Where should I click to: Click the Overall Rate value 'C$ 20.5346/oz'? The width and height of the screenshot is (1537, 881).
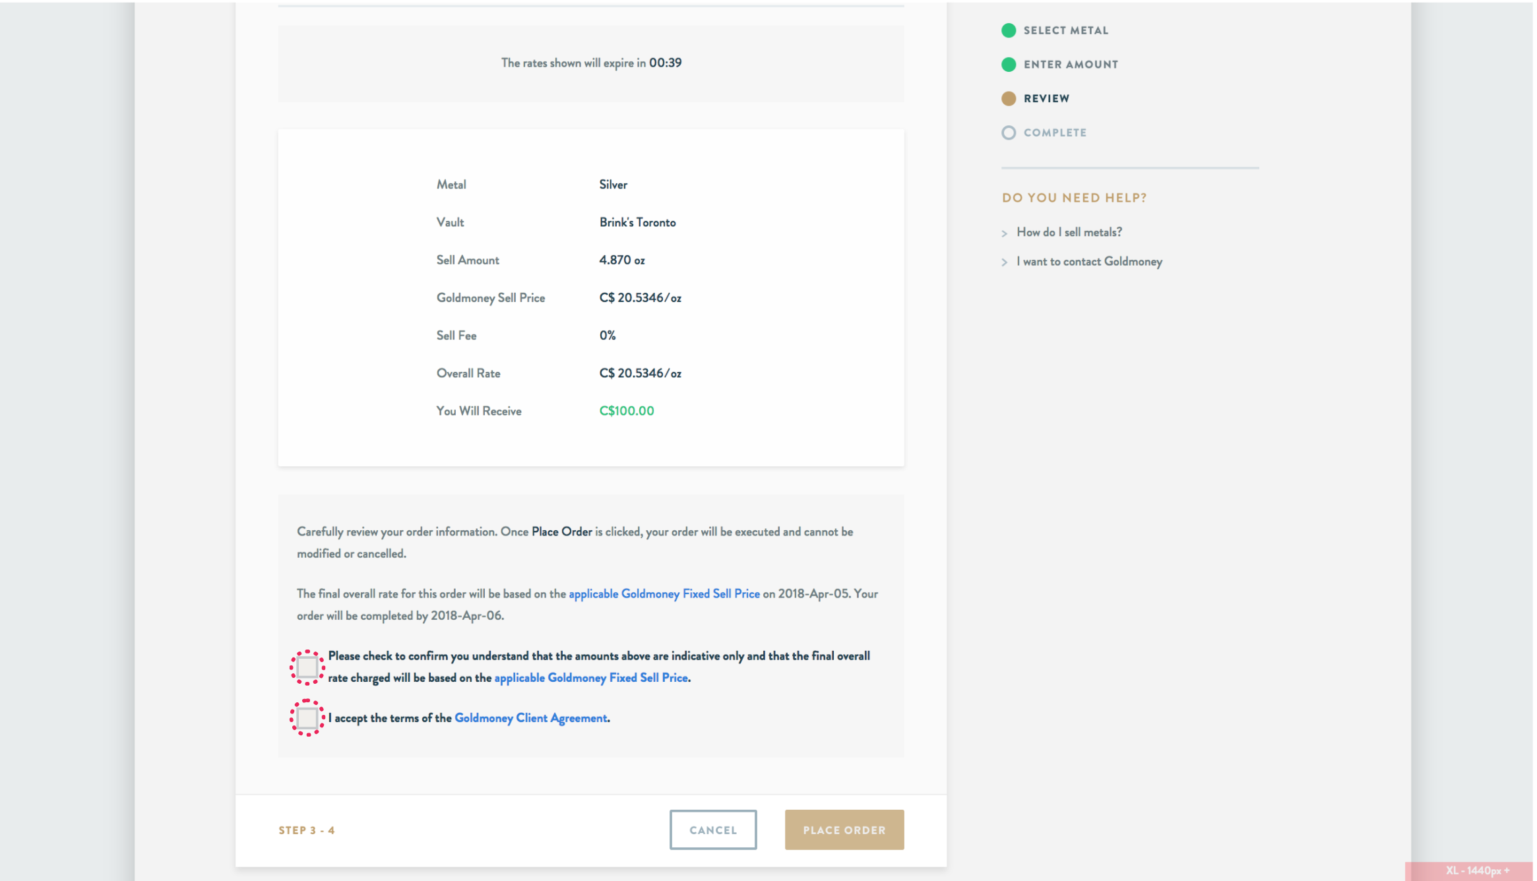pyautogui.click(x=641, y=373)
